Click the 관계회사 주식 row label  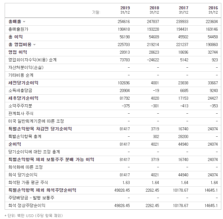coord(21,114)
